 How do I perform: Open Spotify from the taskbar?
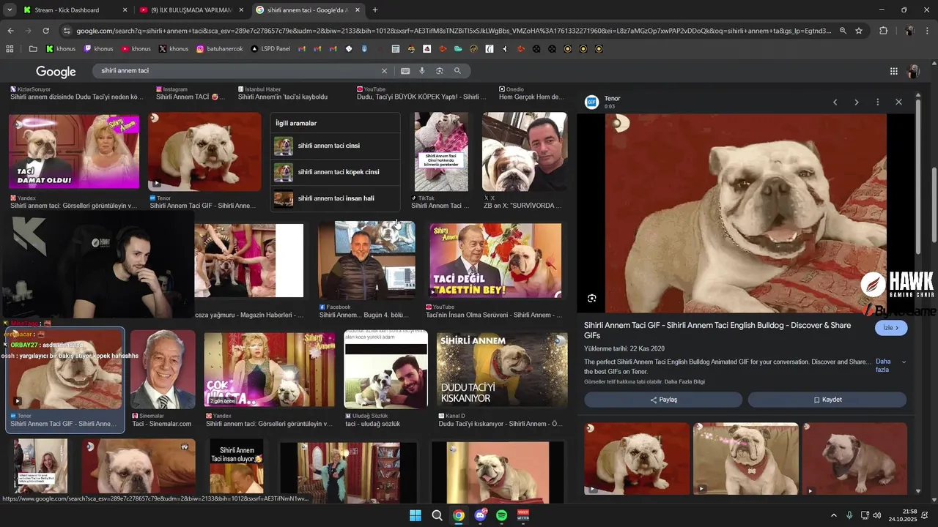click(x=502, y=515)
